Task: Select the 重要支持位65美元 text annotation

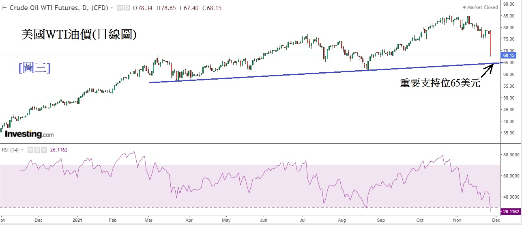Action: tap(440, 83)
